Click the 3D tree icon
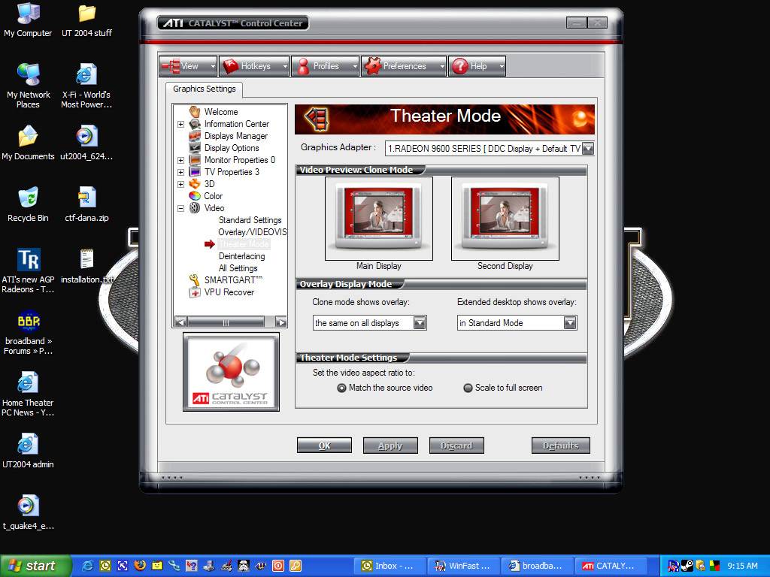Screen dimensions: 770x577 tap(195, 184)
